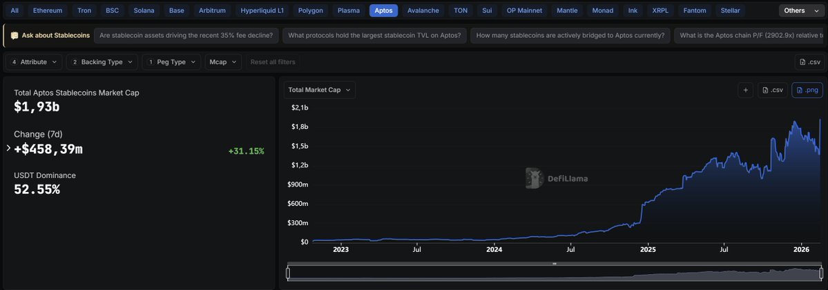Click the top grip of the range slider

pos(555,264)
